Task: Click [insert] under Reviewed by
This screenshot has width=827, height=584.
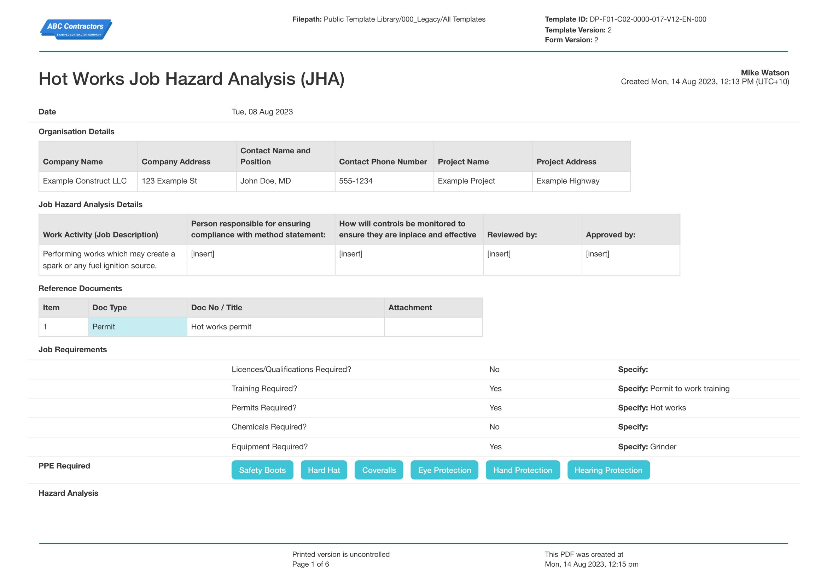Action: tap(499, 254)
